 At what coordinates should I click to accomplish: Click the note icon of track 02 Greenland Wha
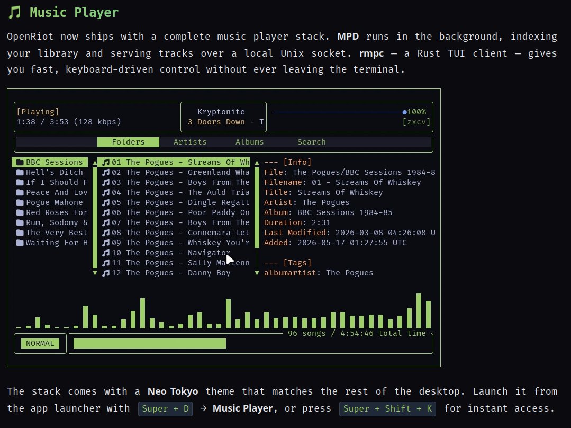[x=106, y=172]
